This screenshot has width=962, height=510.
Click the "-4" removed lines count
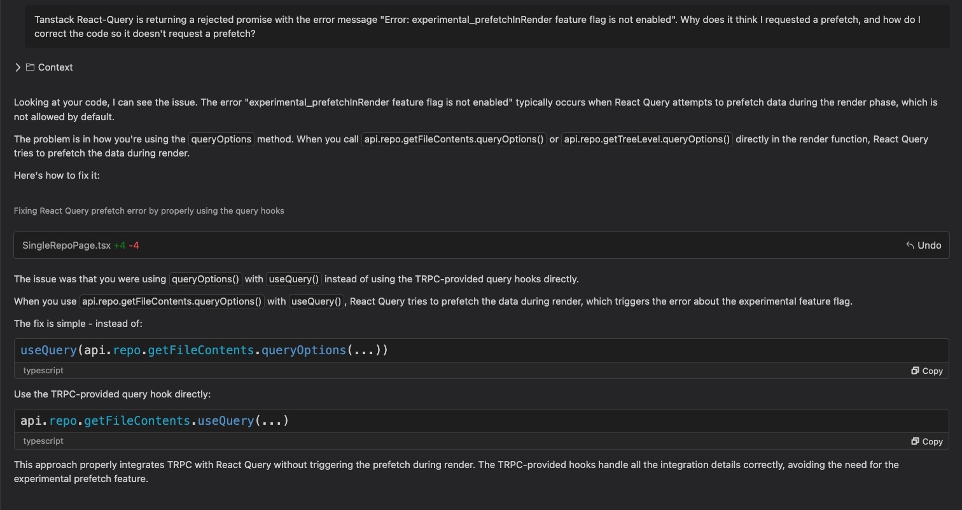(x=134, y=245)
